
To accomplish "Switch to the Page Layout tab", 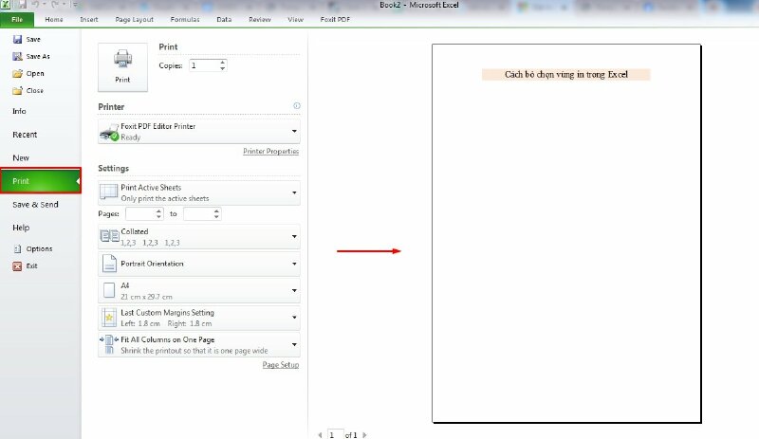I will pos(134,19).
